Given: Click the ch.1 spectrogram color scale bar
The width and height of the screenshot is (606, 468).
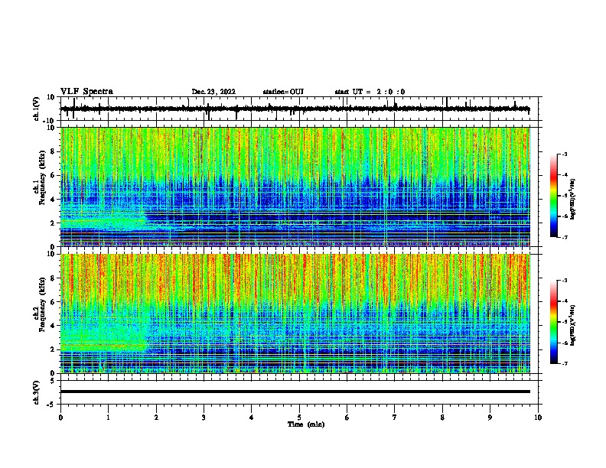Looking at the screenshot, I should point(554,196).
